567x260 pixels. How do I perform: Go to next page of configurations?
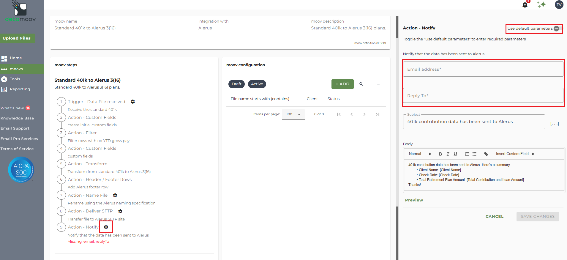click(x=364, y=114)
